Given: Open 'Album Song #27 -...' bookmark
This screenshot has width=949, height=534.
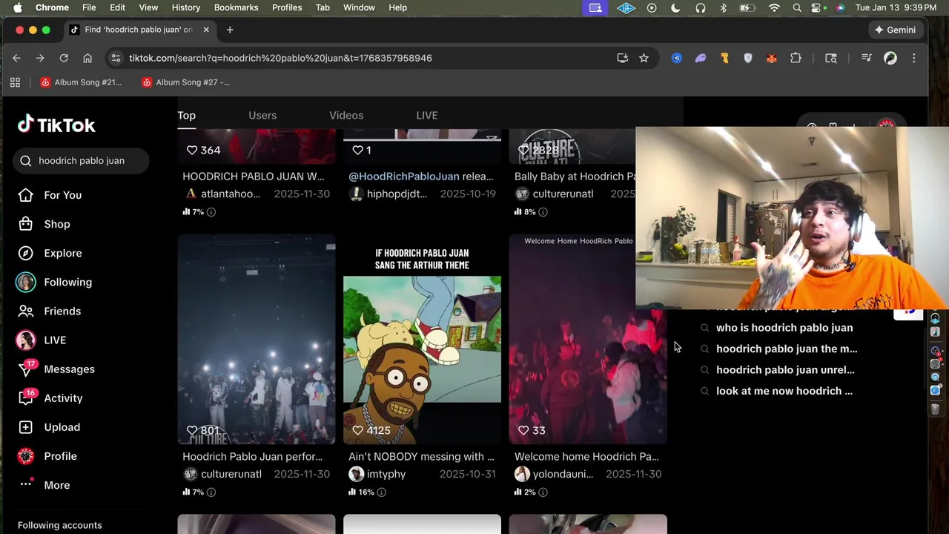Looking at the screenshot, I should [x=186, y=82].
